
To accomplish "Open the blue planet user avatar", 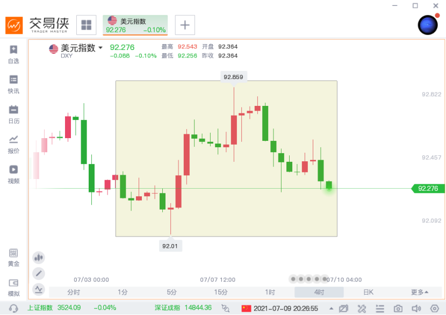I will tap(428, 25).
